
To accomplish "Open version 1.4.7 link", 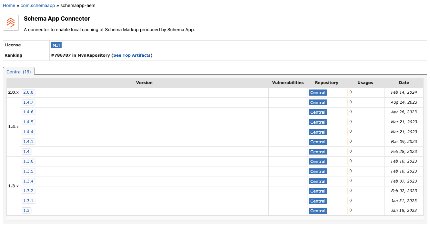I will 28,102.
